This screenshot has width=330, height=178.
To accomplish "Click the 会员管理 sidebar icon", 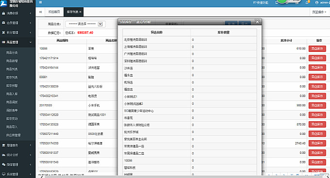I will [3, 23].
